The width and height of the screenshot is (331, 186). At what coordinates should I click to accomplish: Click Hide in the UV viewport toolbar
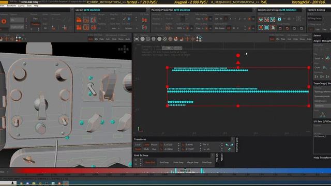[x=295, y=39]
